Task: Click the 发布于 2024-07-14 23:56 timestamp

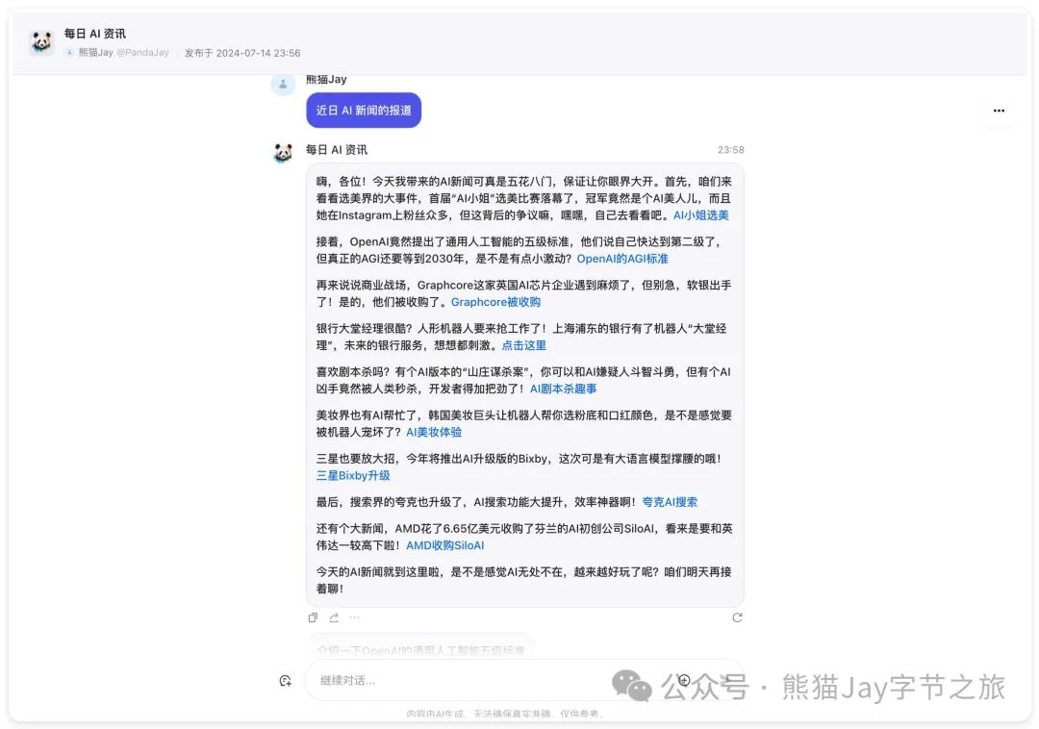Action: (x=242, y=53)
